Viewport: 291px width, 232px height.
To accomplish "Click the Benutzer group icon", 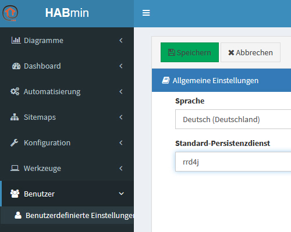I will tap(15, 194).
